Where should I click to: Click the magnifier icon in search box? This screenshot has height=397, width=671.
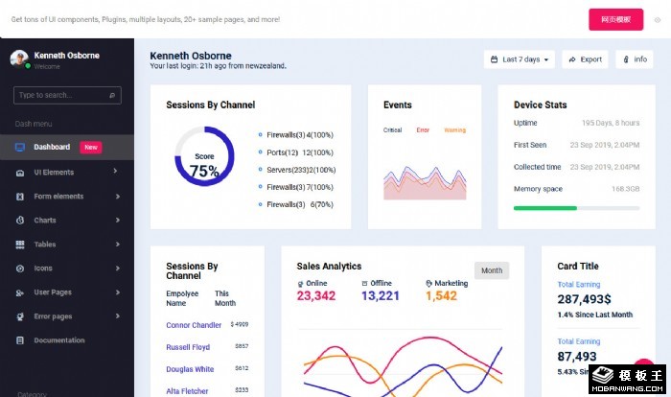pyautogui.click(x=113, y=95)
